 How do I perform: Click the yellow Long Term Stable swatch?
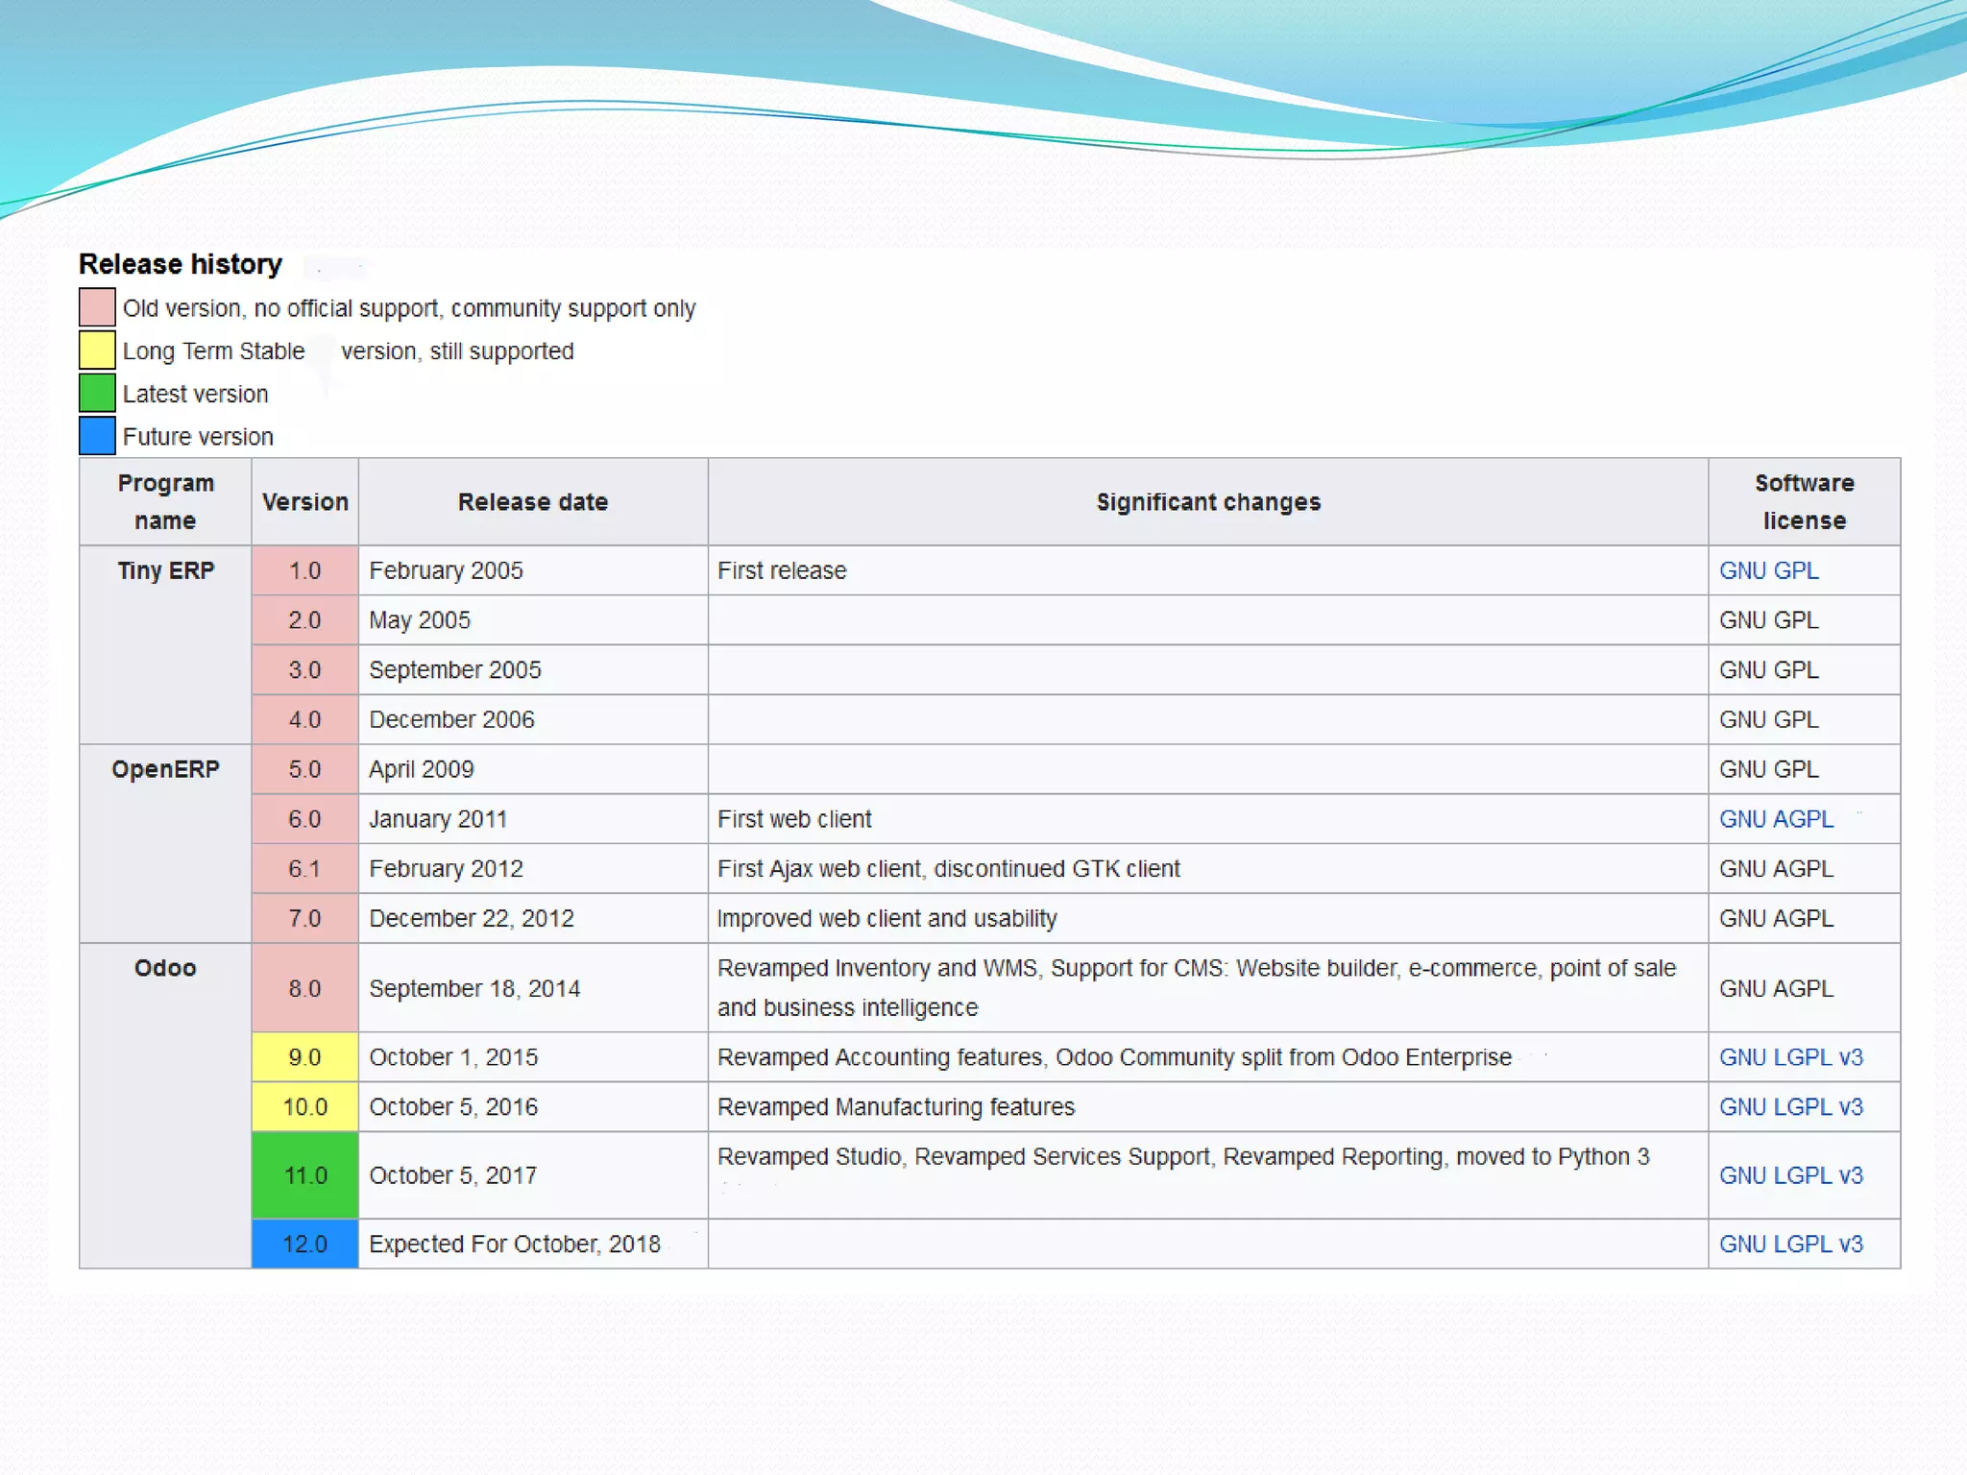[97, 351]
